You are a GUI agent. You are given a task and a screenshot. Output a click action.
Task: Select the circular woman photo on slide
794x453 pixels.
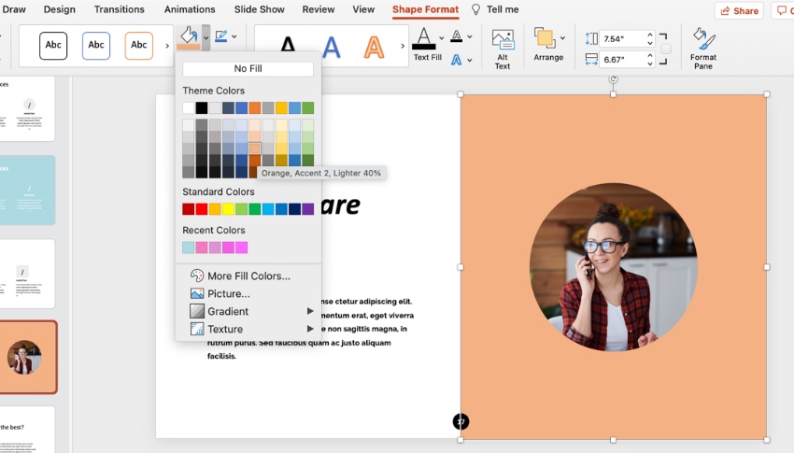pyautogui.click(x=614, y=267)
